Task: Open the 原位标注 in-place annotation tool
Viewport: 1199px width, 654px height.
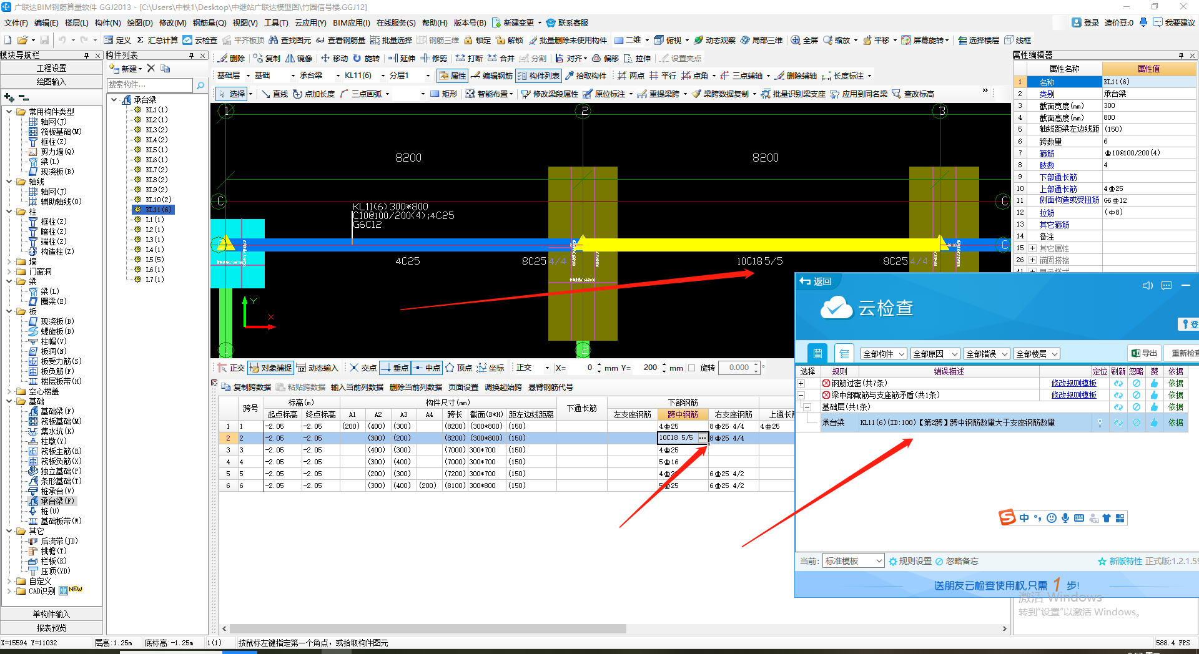Action: [604, 94]
